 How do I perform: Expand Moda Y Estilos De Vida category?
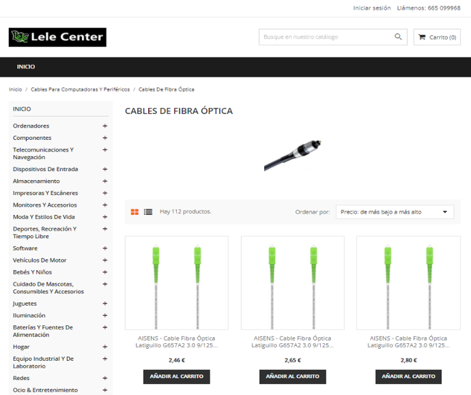(x=105, y=217)
